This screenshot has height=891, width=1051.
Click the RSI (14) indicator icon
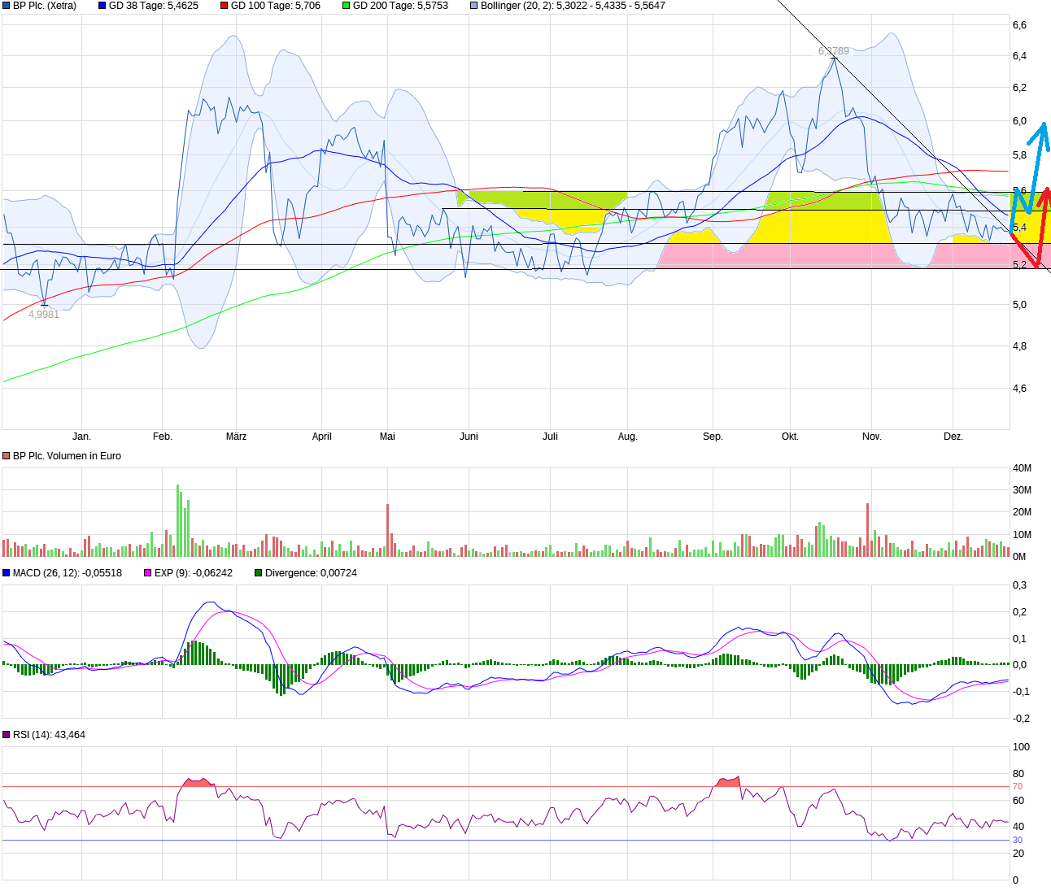click(x=7, y=734)
